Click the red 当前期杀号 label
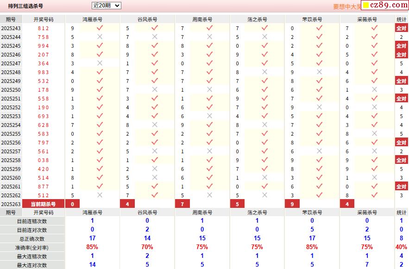This screenshot has height=269, width=409. 43,204
